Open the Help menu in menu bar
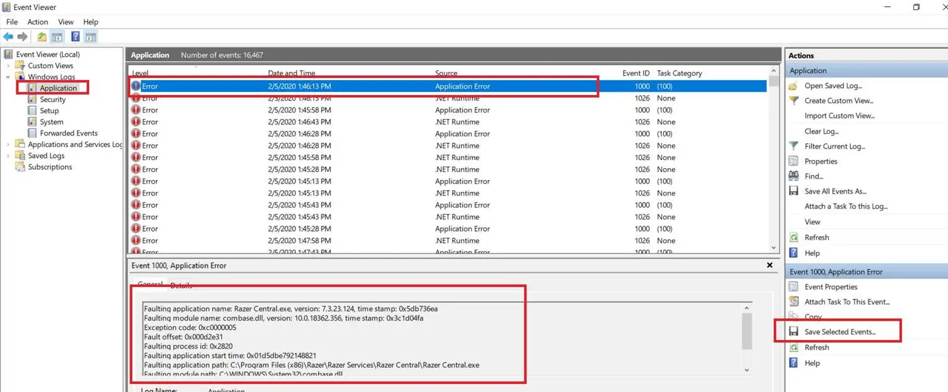 tap(91, 22)
